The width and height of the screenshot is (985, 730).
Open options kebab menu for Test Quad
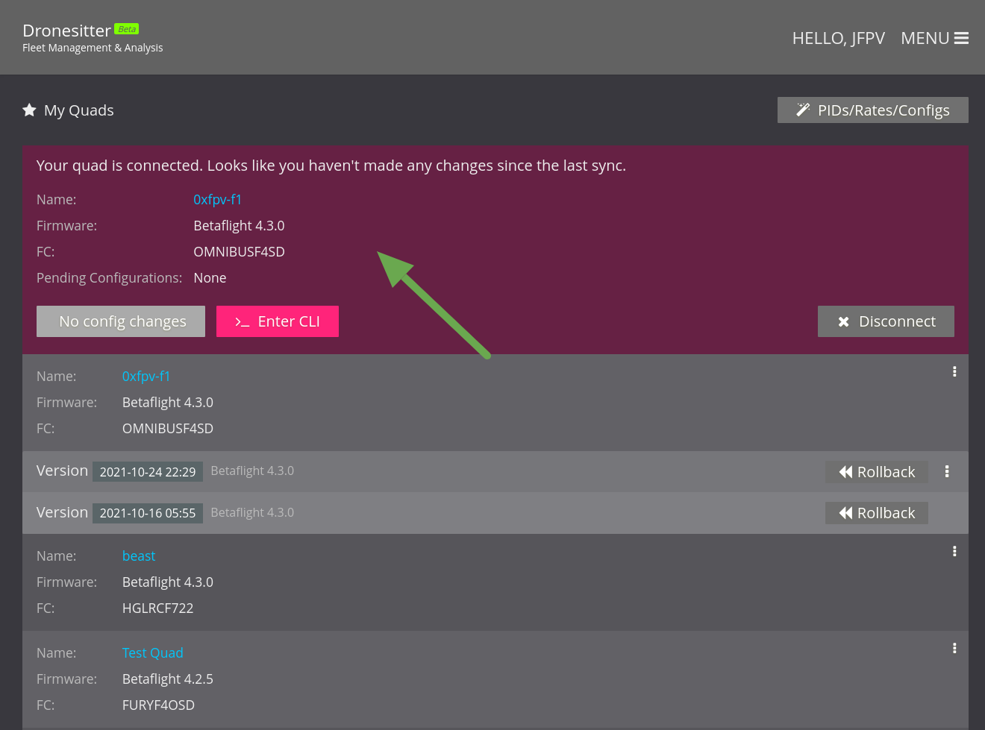(954, 649)
